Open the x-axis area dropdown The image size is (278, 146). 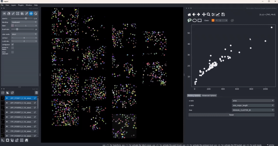tap(253, 101)
